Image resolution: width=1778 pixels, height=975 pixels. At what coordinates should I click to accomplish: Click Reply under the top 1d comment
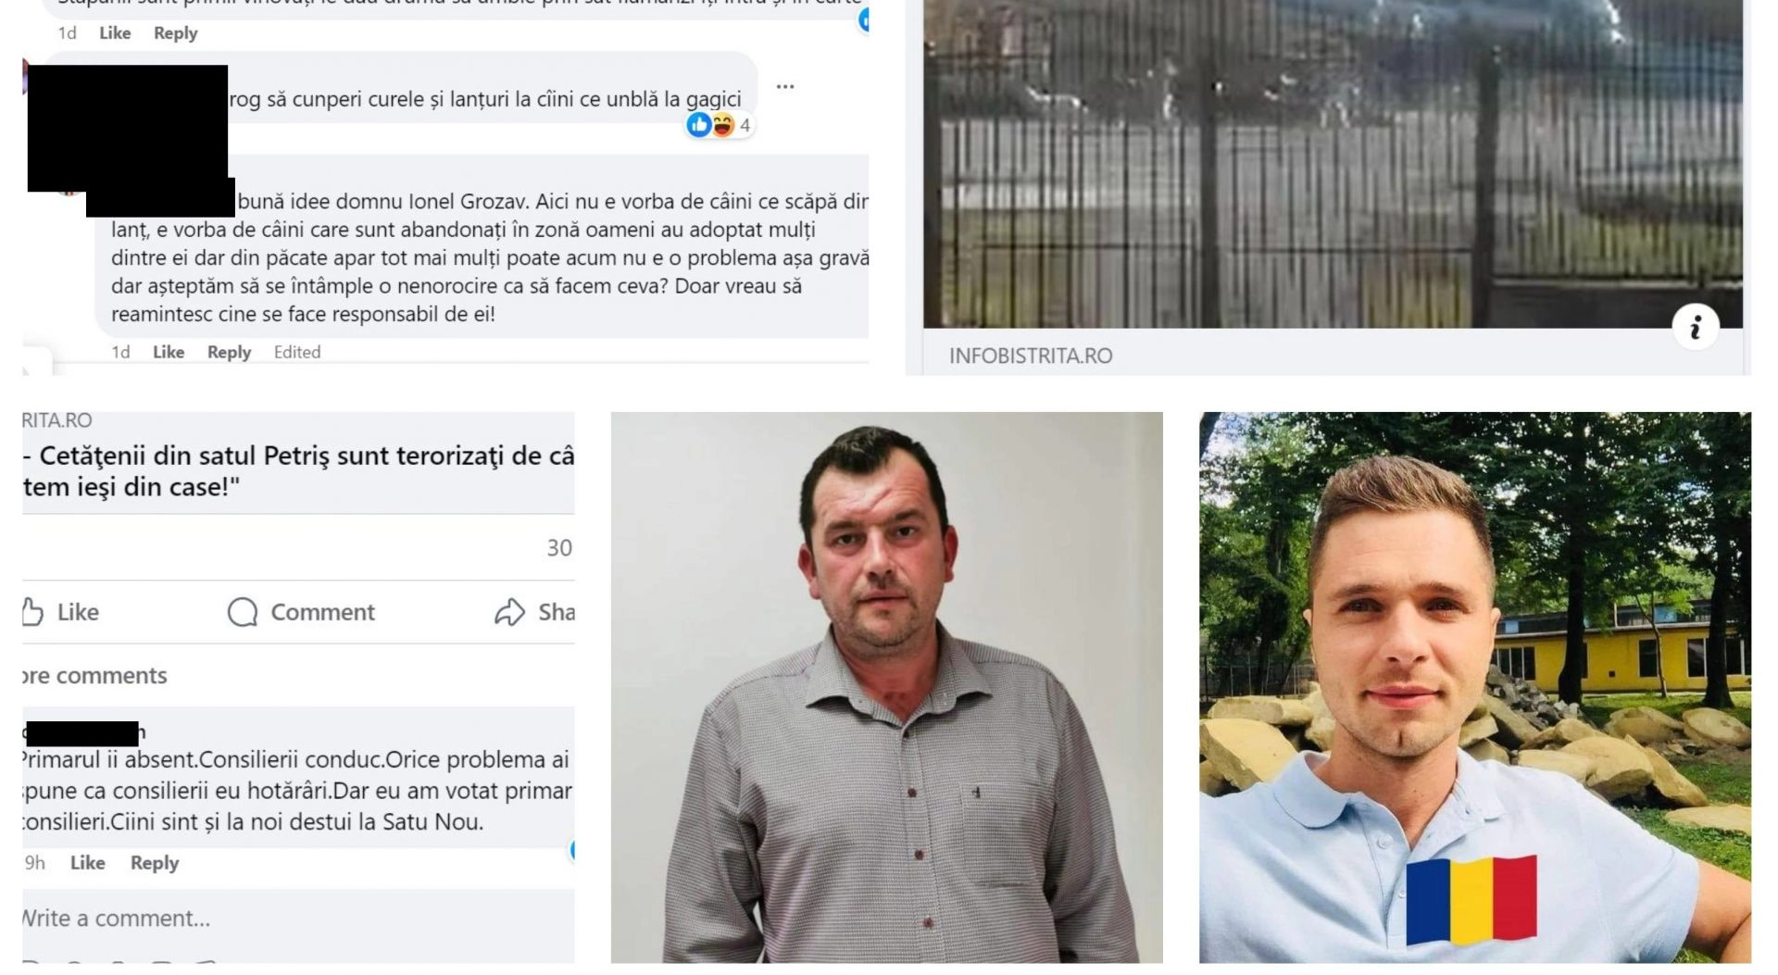175,33
